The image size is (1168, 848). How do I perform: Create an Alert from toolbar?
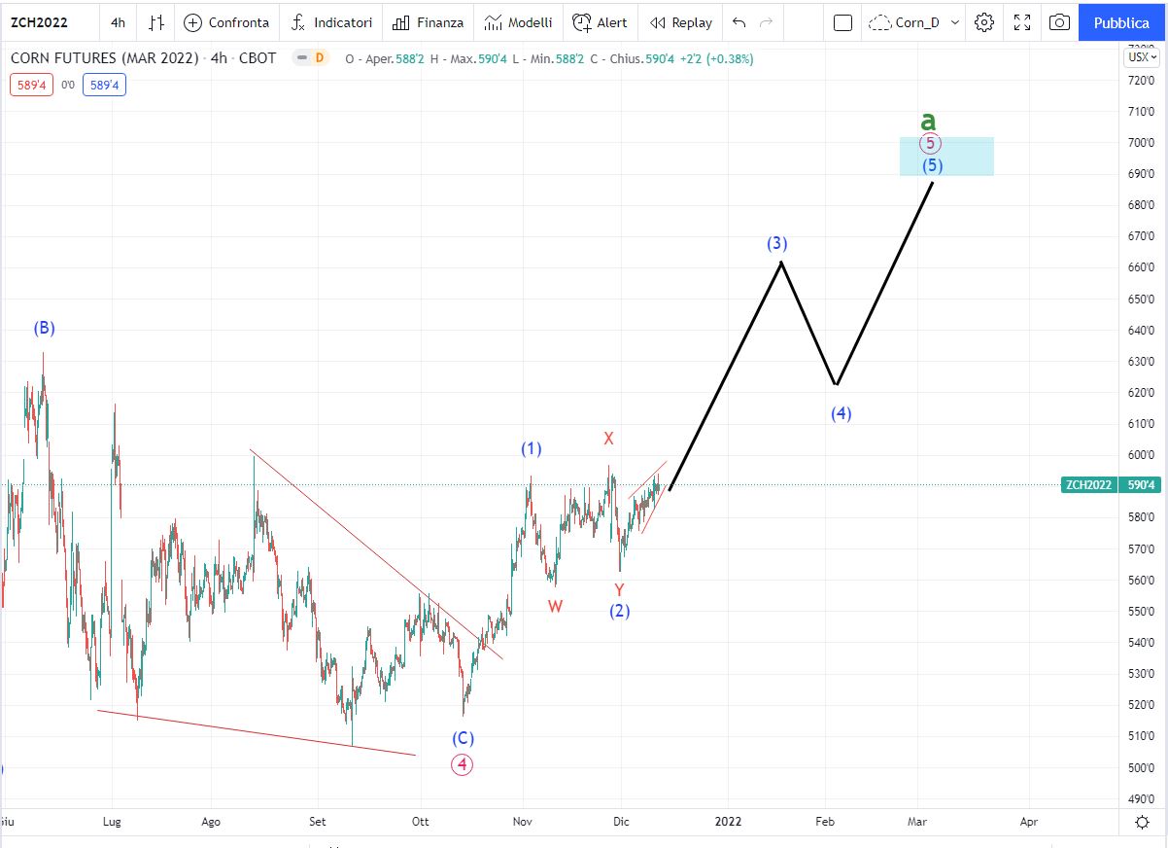pos(600,22)
